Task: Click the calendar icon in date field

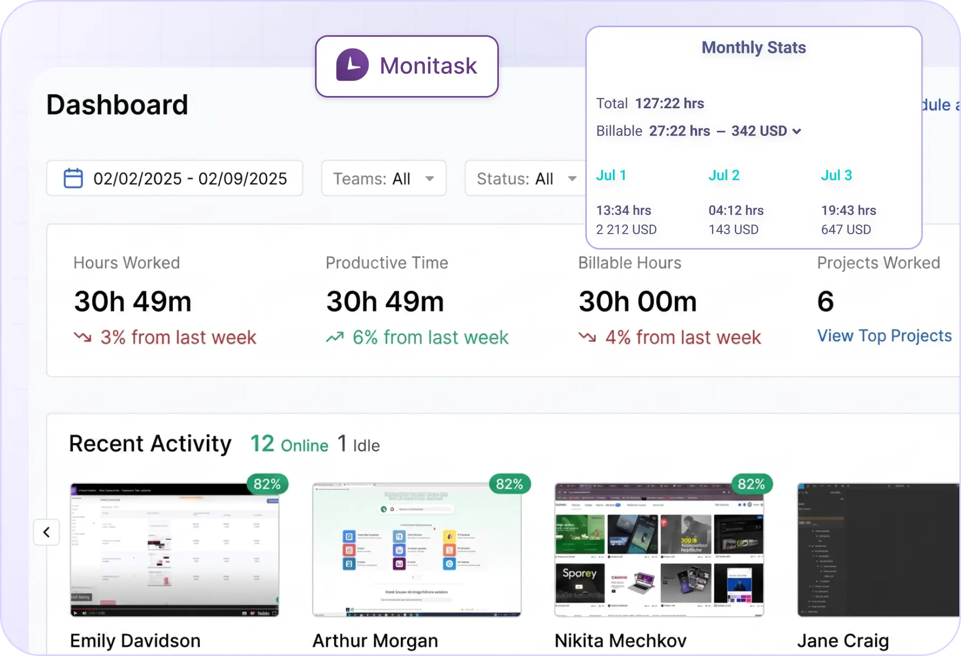Action: pyautogui.click(x=73, y=178)
